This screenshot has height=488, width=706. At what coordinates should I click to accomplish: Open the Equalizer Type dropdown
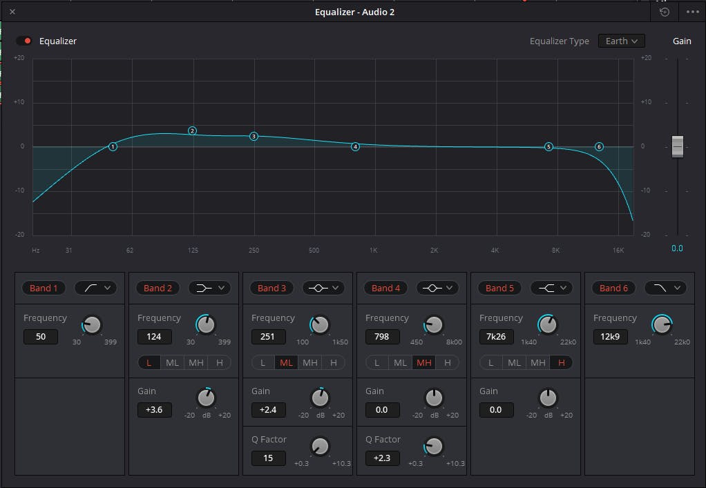pyautogui.click(x=621, y=41)
